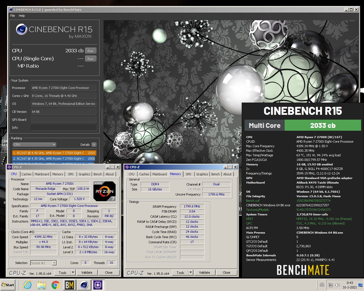Switch to the BenchMate taskbar icon
This screenshot has width=364, height=291.
69,285
